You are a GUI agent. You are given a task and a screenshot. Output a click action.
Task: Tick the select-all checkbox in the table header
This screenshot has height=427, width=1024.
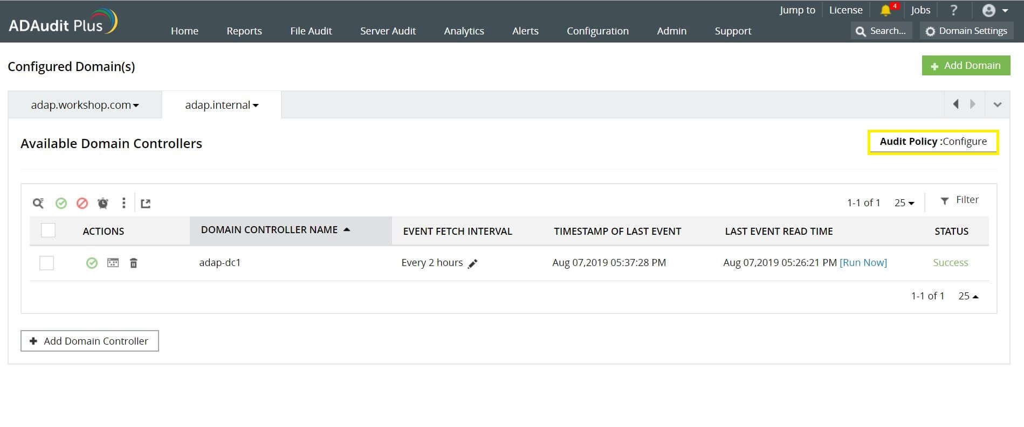click(49, 230)
